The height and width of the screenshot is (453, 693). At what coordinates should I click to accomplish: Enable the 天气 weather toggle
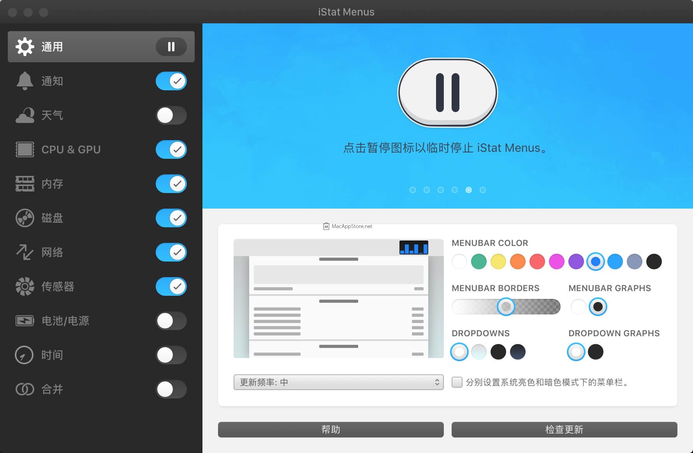pos(171,115)
